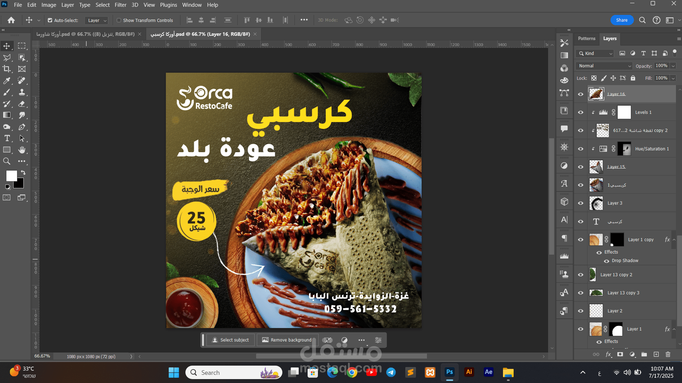Image resolution: width=682 pixels, height=383 pixels.
Task: Open more align options ellipsis
Action: click(x=304, y=20)
